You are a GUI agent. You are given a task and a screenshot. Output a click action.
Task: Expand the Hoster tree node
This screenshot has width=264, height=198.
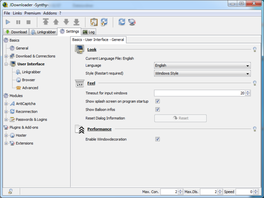click(6, 136)
